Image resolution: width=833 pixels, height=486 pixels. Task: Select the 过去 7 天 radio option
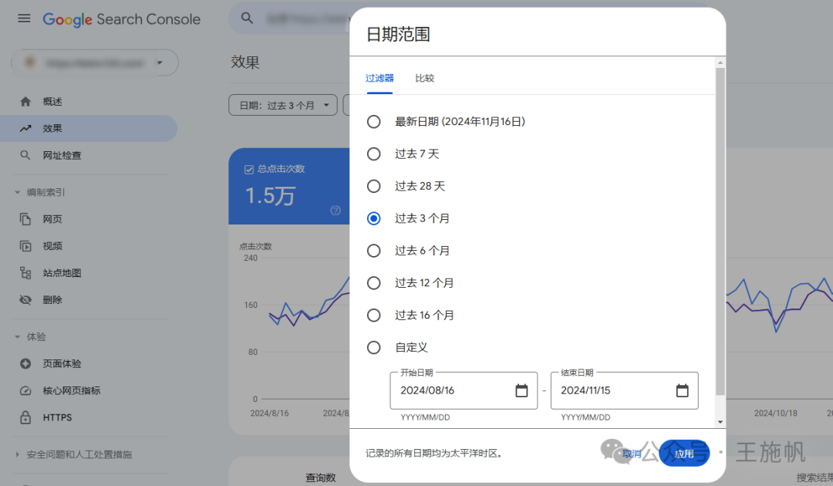(x=374, y=154)
